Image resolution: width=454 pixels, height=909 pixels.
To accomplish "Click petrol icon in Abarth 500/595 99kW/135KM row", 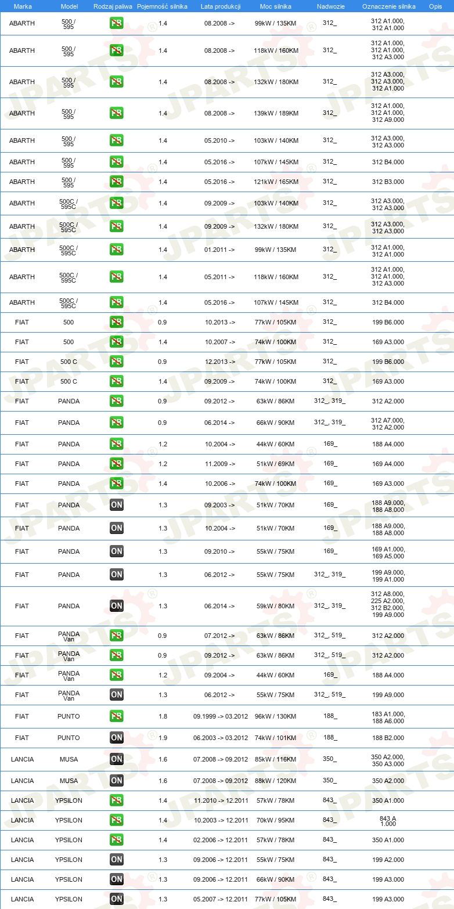I will [117, 24].
